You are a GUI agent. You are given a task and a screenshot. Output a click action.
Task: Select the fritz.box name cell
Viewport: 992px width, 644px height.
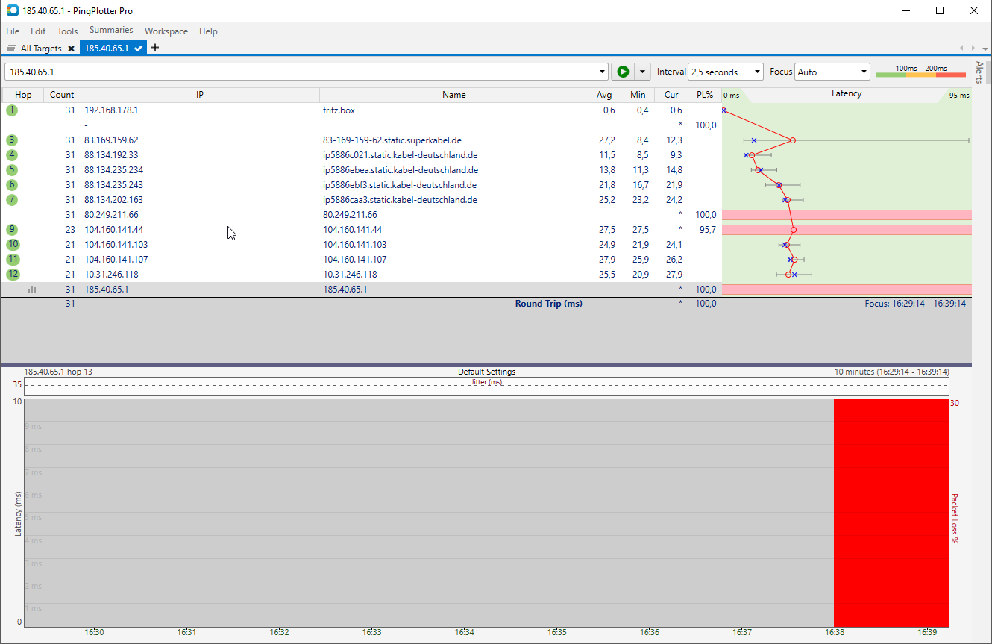point(339,110)
